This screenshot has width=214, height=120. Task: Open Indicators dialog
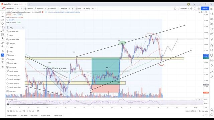point(39,8)
